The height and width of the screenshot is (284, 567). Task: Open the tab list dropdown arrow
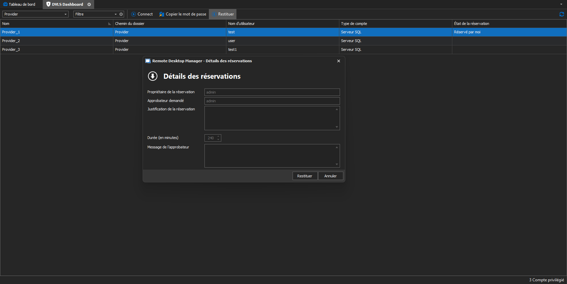(x=561, y=4)
